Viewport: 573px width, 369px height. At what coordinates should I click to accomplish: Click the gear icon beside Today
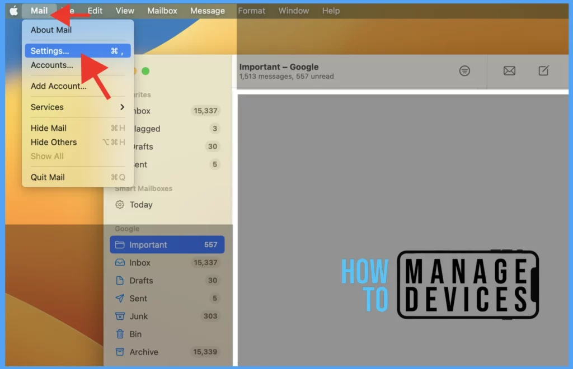point(120,205)
